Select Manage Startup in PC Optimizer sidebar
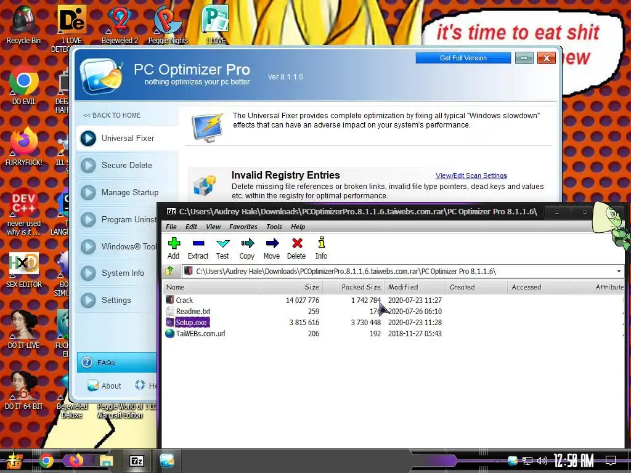Viewport: 631px width, 473px height. coord(127,192)
